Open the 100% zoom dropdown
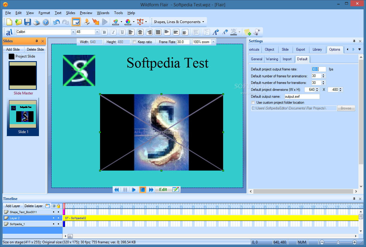The height and width of the screenshot is (247, 366). (x=213, y=42)
